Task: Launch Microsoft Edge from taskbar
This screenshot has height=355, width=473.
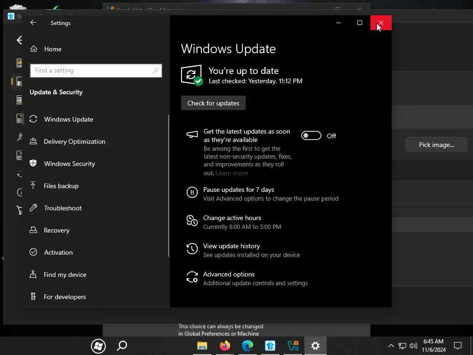Action: (x=248, y=346)
